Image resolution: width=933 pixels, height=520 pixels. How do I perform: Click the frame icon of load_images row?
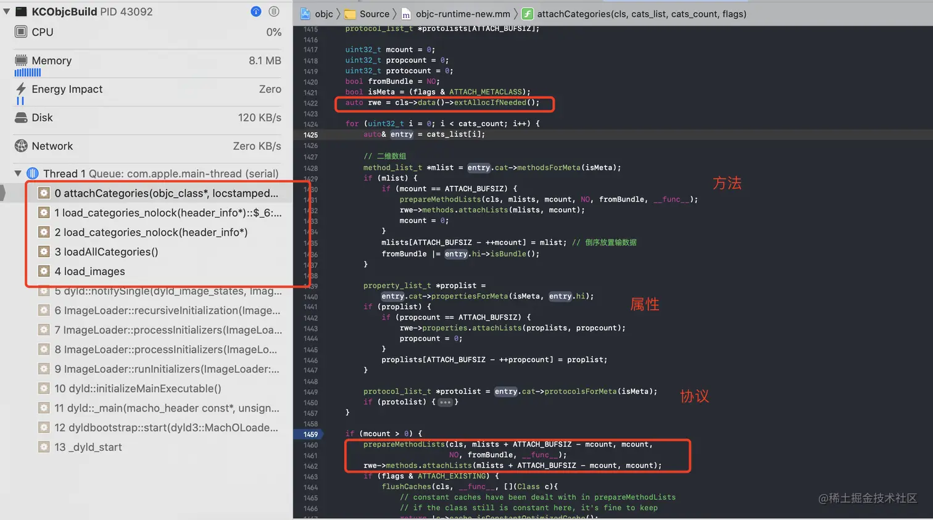44,271
